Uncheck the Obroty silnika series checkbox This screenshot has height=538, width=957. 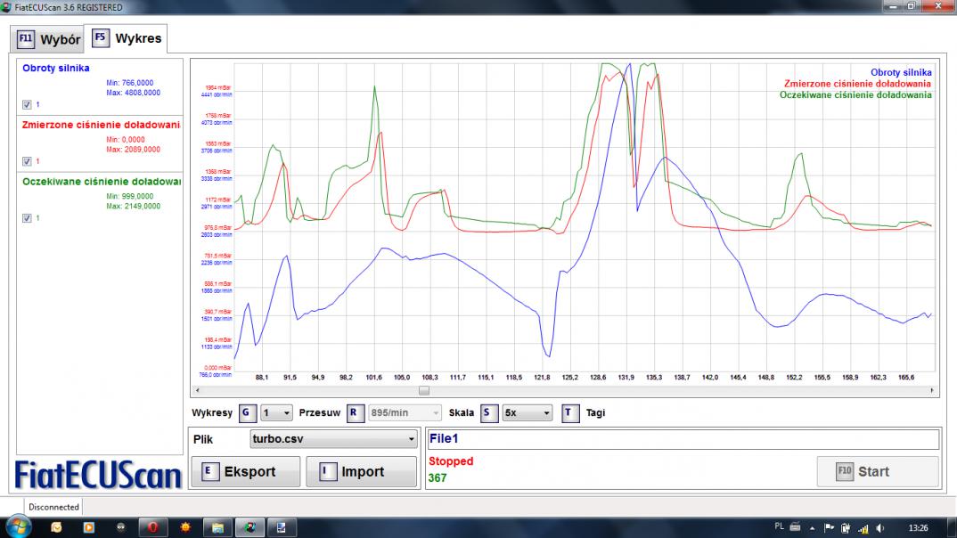click(27, 104)
